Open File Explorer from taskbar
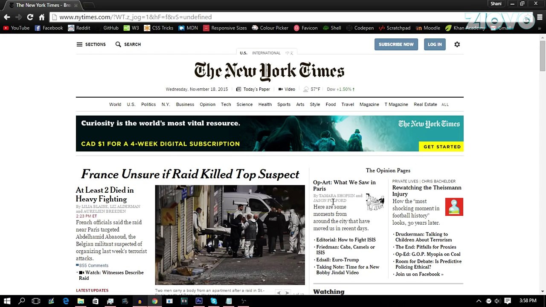This screenshot has width=546, height=307. [x=81, y=301]
